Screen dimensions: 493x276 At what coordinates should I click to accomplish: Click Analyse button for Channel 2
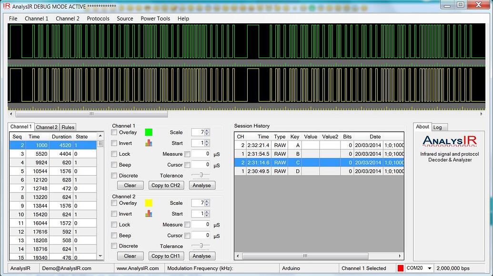[x=201, y=256]
